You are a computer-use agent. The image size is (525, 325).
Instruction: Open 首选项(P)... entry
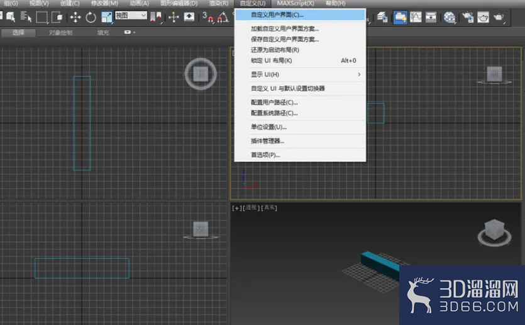point(300,155)
